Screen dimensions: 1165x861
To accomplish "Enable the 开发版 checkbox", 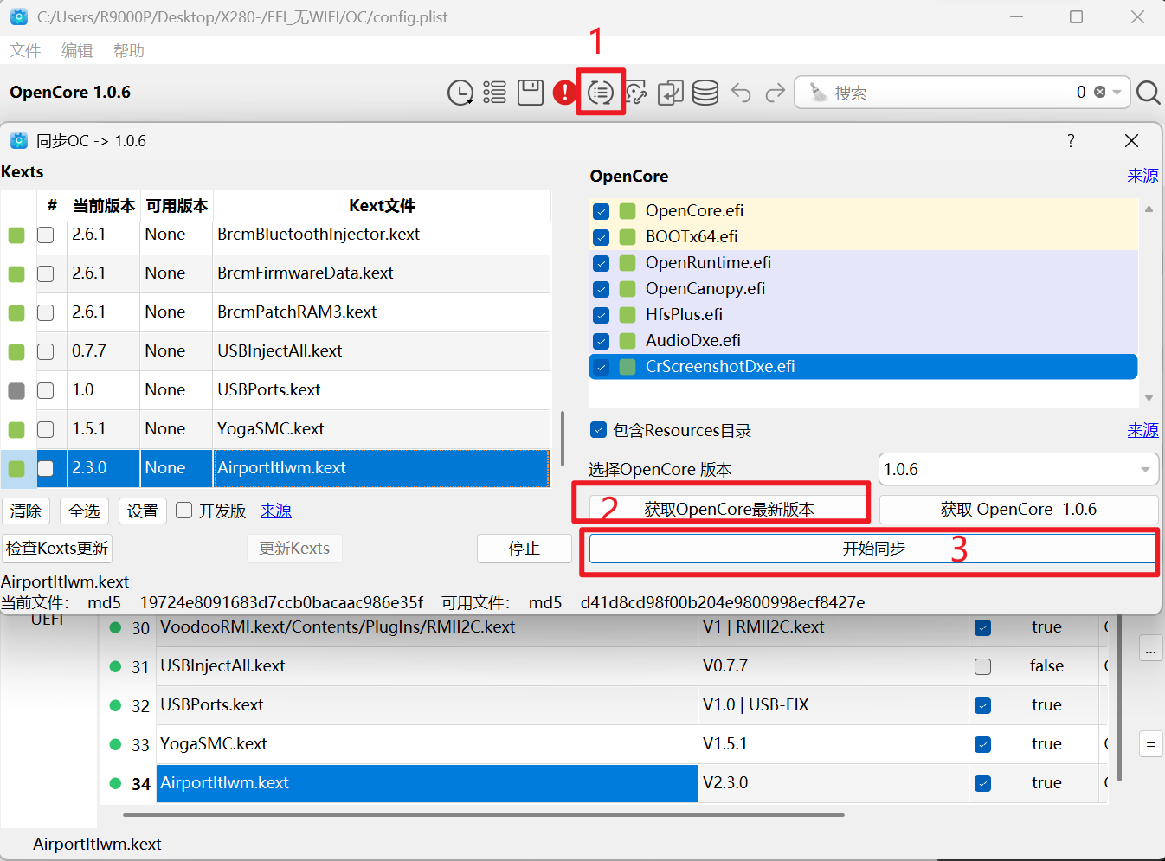I will tap(183, 511).
